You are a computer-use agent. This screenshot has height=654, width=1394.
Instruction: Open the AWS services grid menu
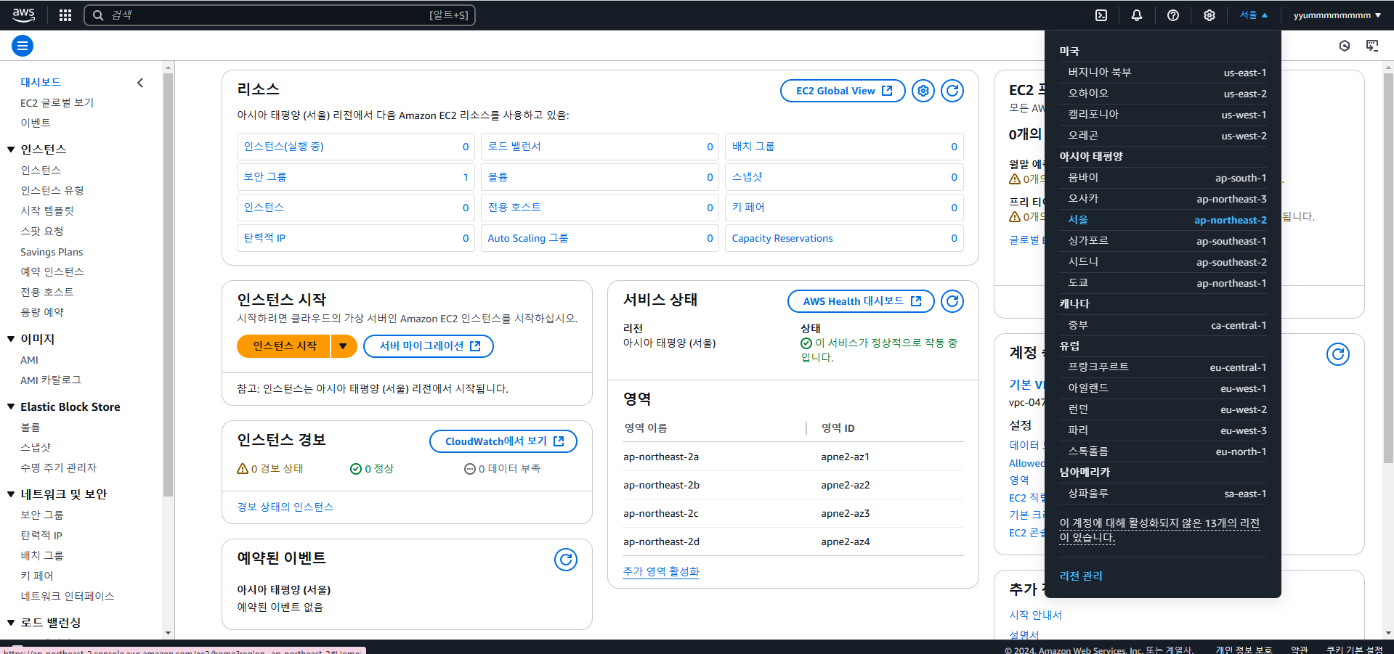(x=65, y=15)
